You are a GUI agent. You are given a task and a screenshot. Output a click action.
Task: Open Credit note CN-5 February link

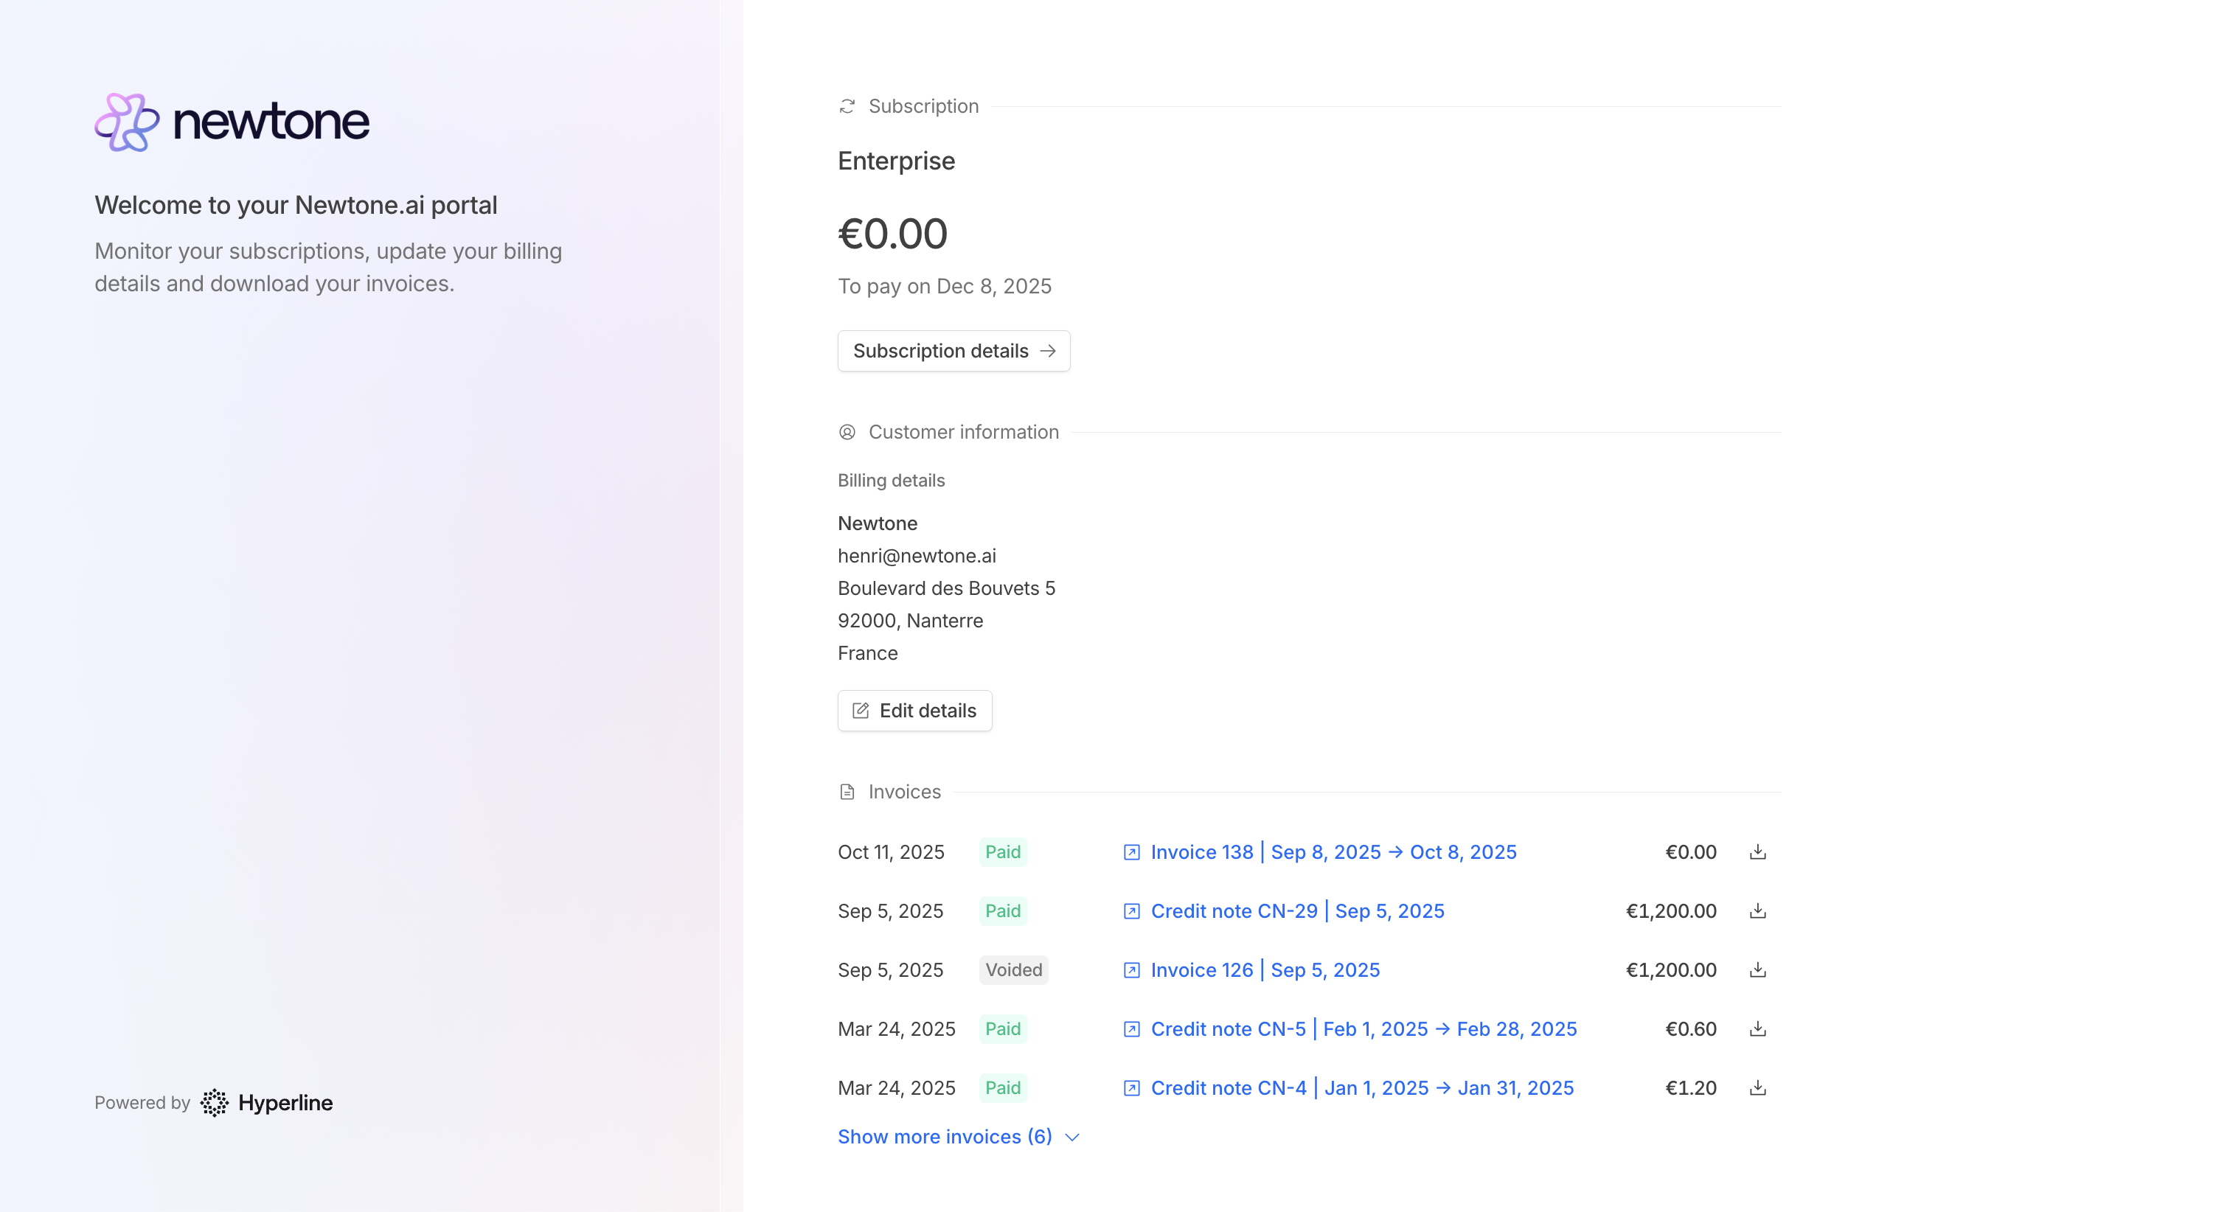[1364, 1028]
